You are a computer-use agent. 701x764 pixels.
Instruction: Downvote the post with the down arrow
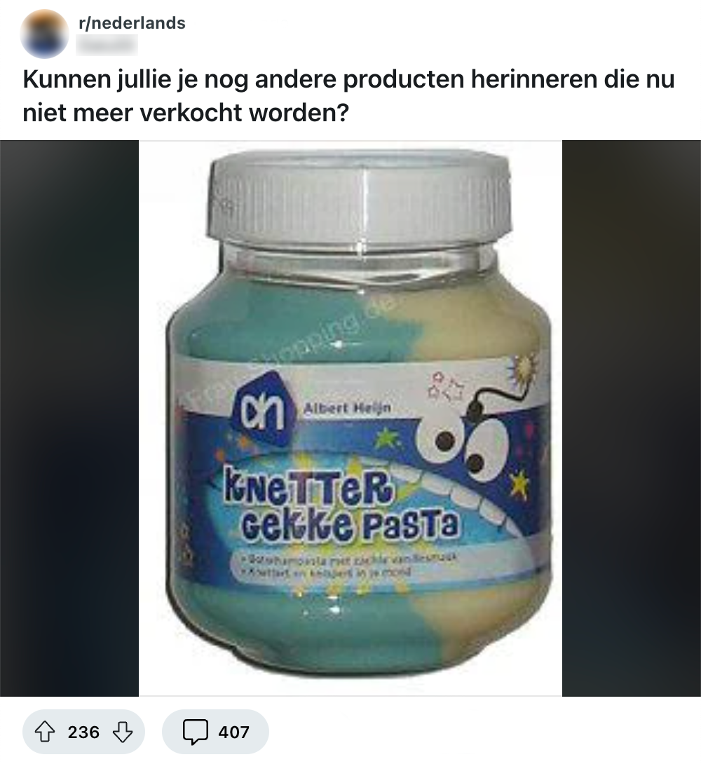[122, 732]
